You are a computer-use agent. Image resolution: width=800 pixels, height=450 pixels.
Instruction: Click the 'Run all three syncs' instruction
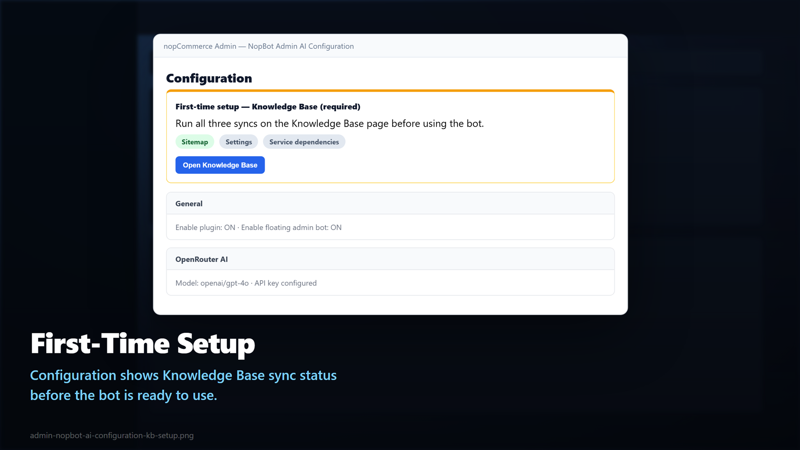(x=330, y=124)
